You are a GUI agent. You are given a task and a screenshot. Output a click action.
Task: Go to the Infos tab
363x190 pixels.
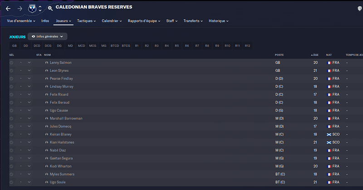click(x=45, y=21)
